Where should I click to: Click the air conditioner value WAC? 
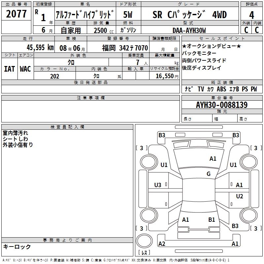[x=25, y=69]
